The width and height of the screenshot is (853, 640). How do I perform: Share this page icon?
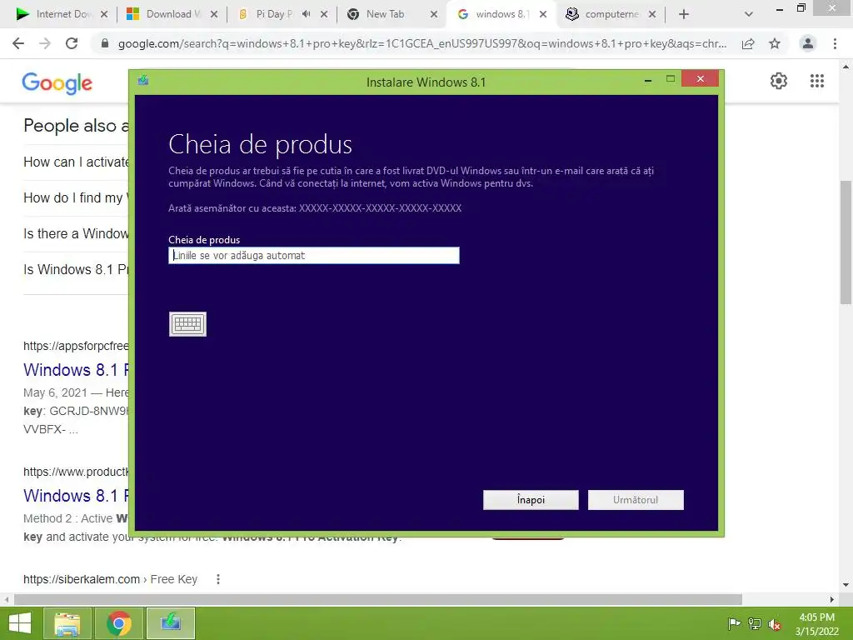[748, 43]
